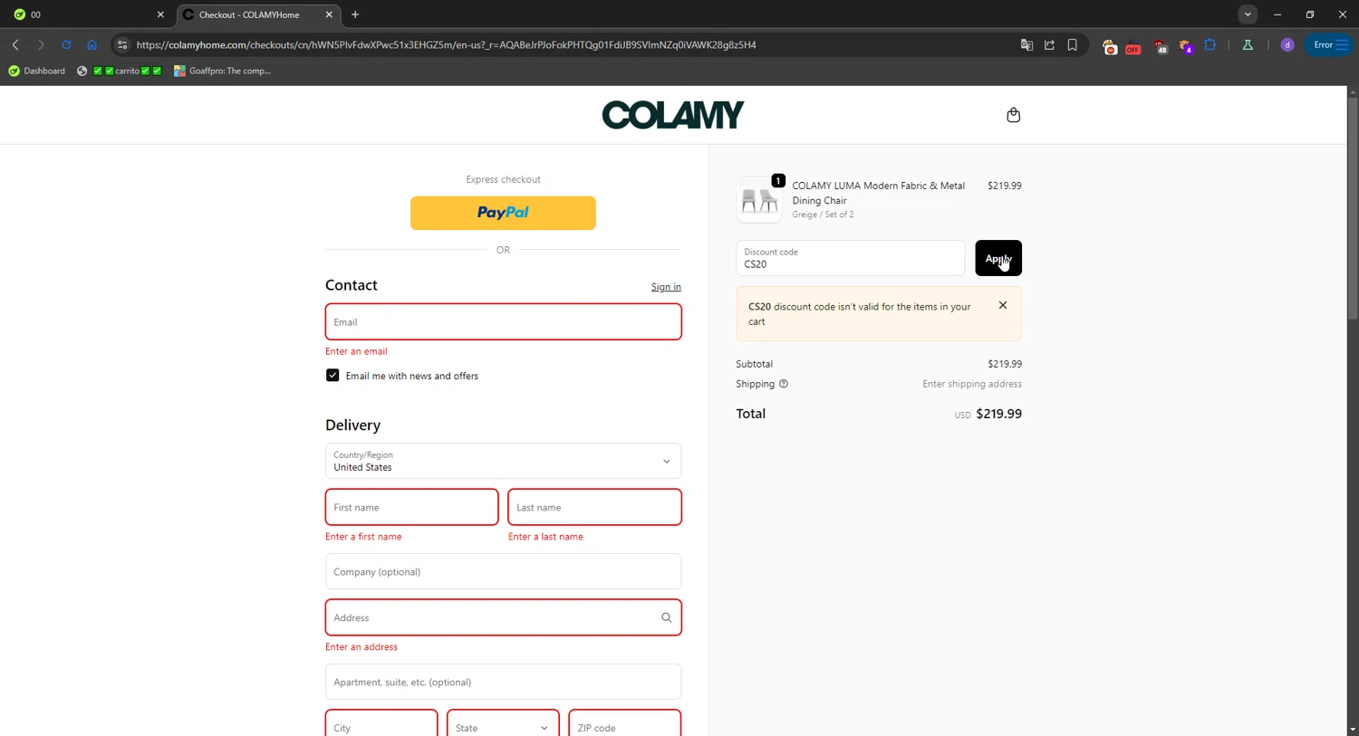Screen dimensions: 1359x736
Task: Click the dining chair product thumbnail
Action: pyautogui.click(x=759, y=200)
